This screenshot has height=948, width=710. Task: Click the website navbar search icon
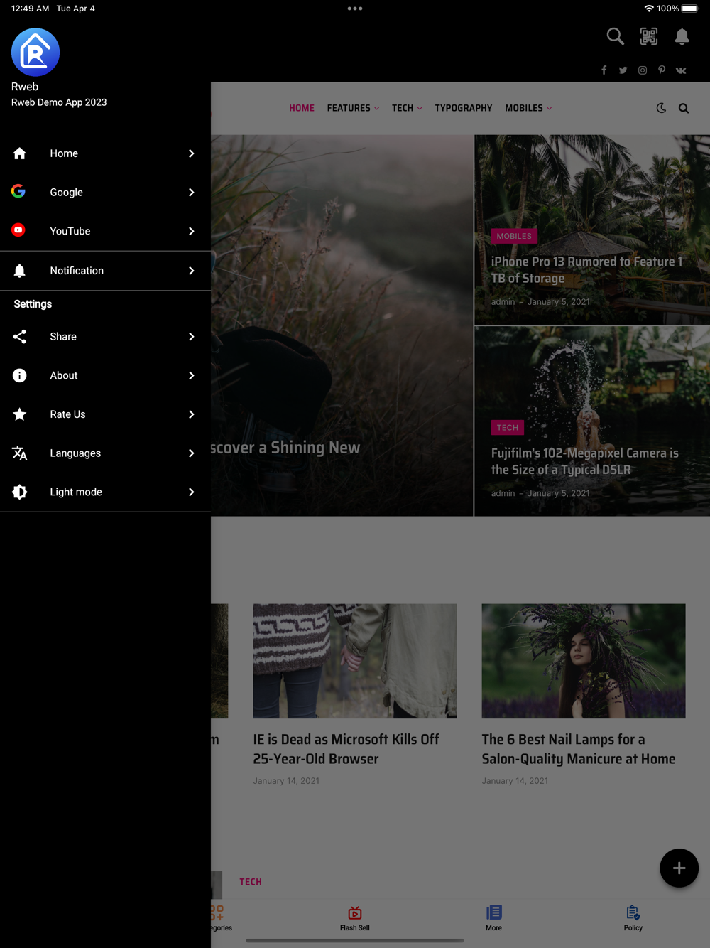pyautogui.click(x=684, y=108)
